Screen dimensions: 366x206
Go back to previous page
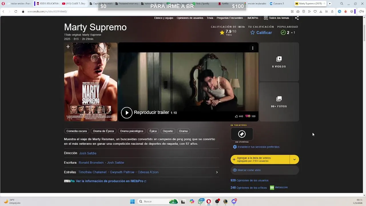3,11
